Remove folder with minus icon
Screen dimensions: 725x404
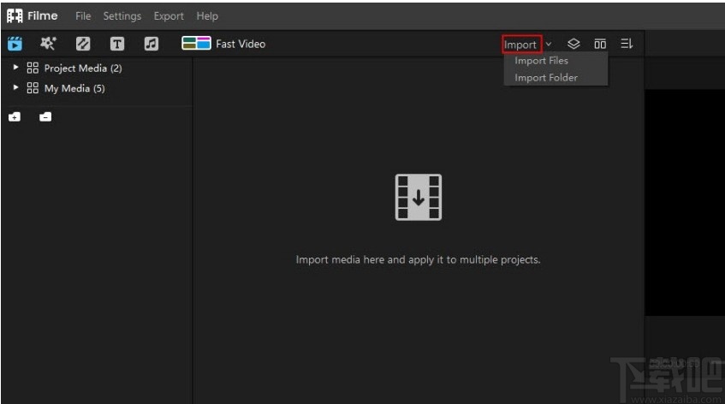[45, 117]
